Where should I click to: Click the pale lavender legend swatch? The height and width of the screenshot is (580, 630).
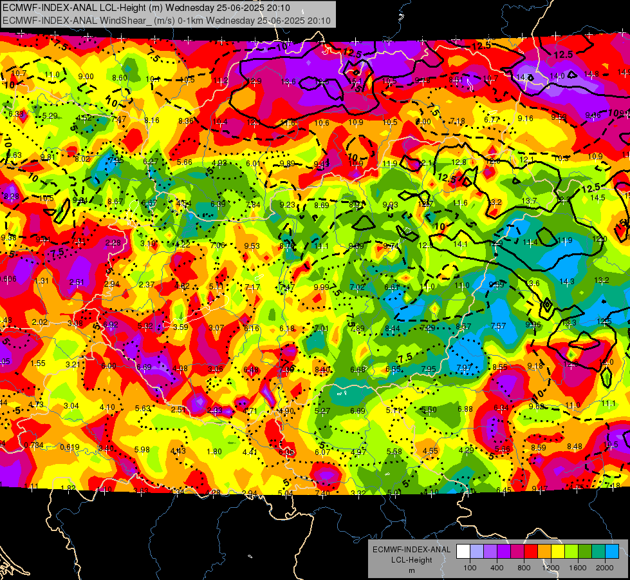[x=476, y=552]
